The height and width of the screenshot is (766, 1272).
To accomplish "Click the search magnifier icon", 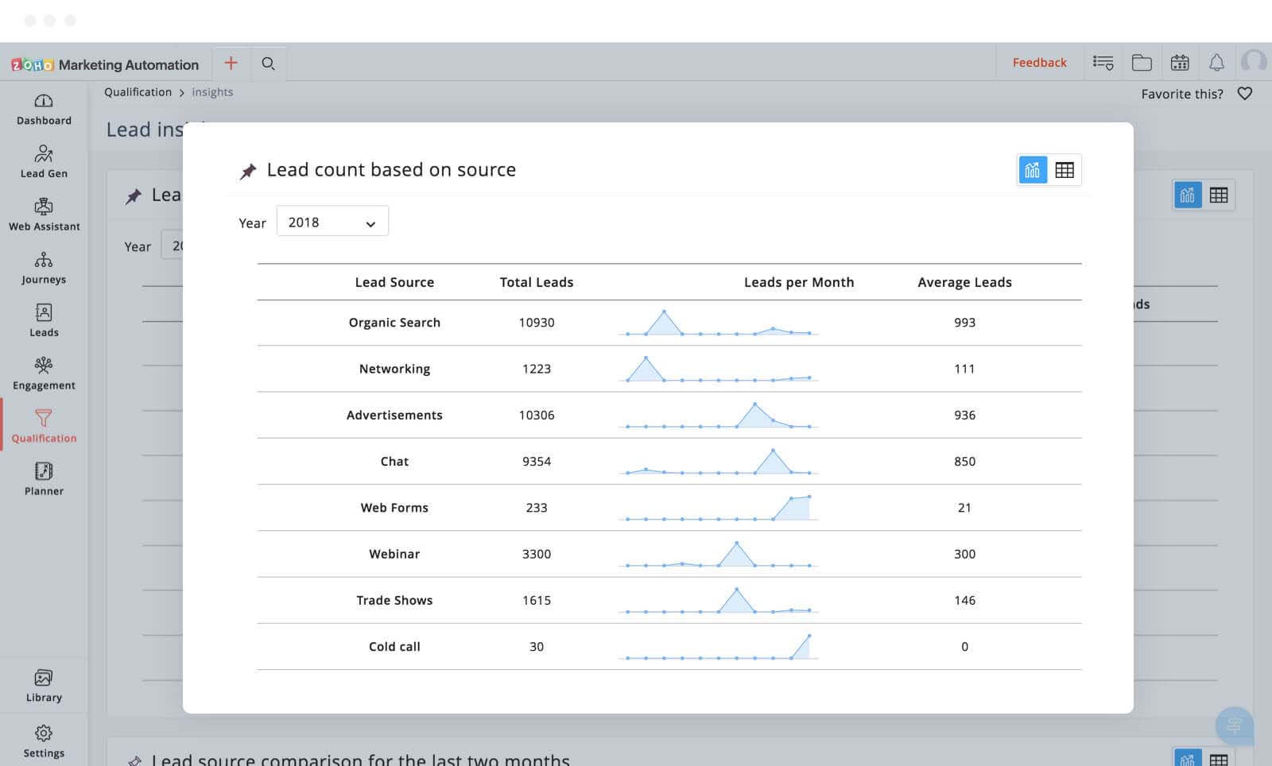I will (268, 64).
